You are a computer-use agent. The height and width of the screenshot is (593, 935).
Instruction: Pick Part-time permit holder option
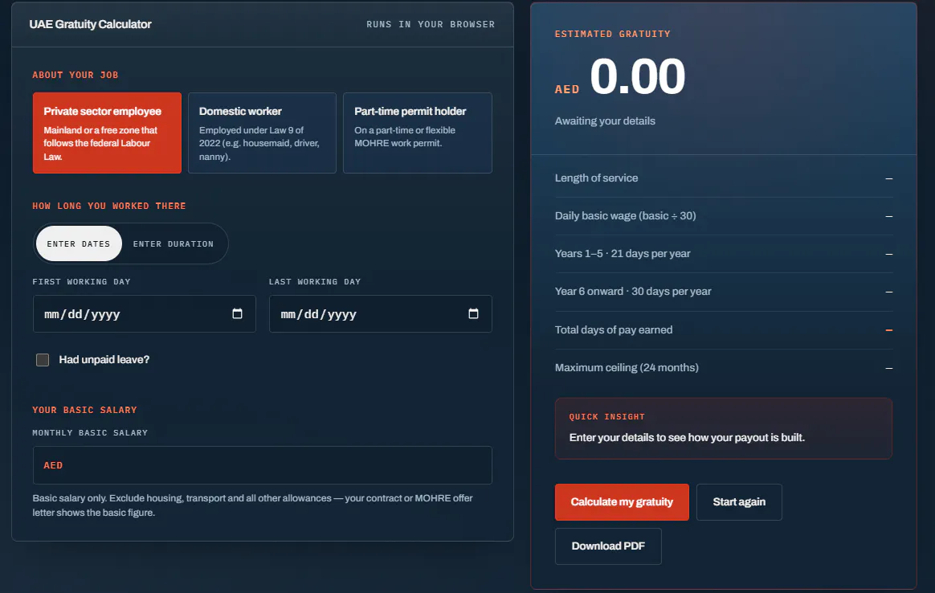tap(418, 133)
